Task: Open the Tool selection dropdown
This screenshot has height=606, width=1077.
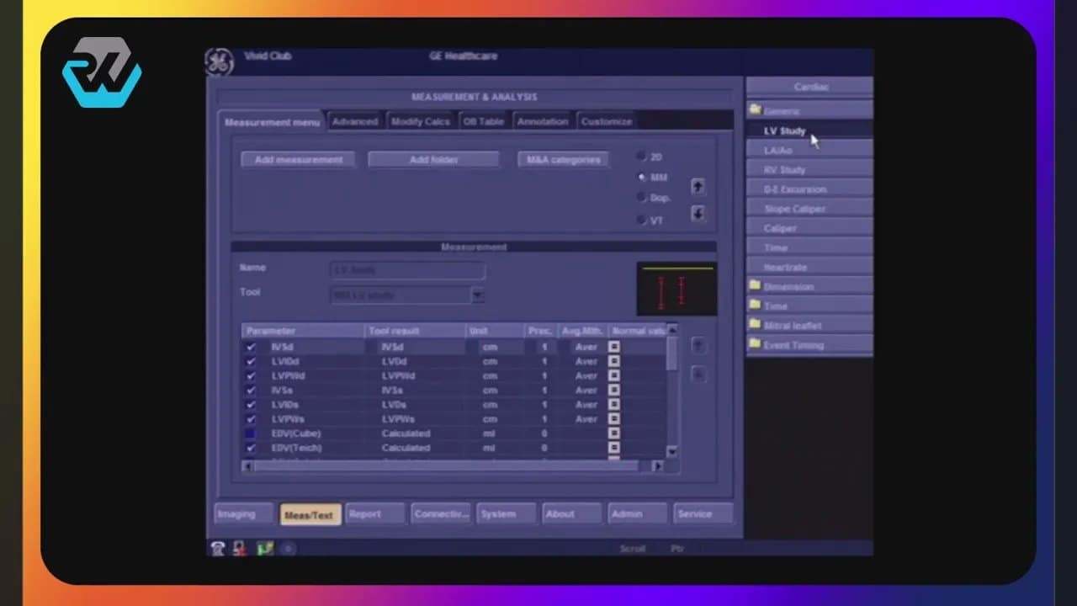Action: 477,295
